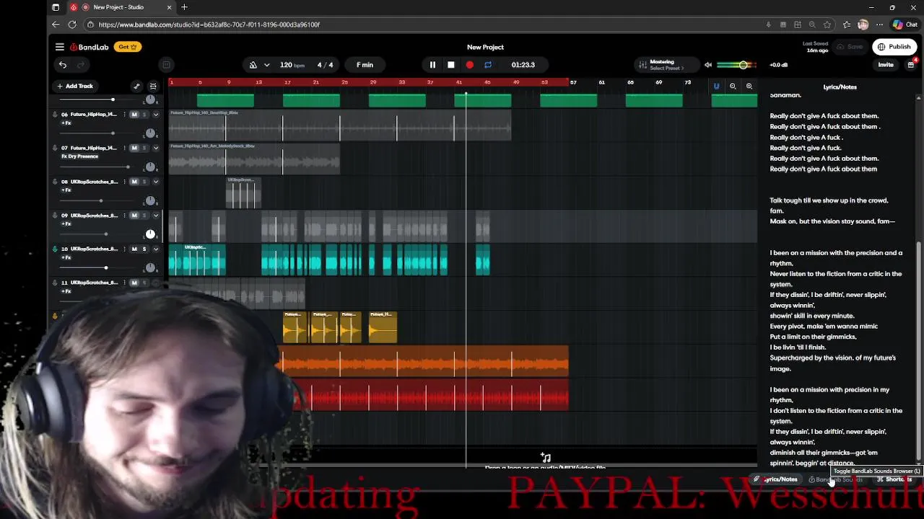Add Fx to track 06
This screenshot has width=924, height=519.
66,123
